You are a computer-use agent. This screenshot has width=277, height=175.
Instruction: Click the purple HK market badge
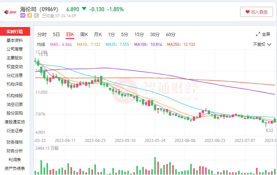[x=23, y=16]
